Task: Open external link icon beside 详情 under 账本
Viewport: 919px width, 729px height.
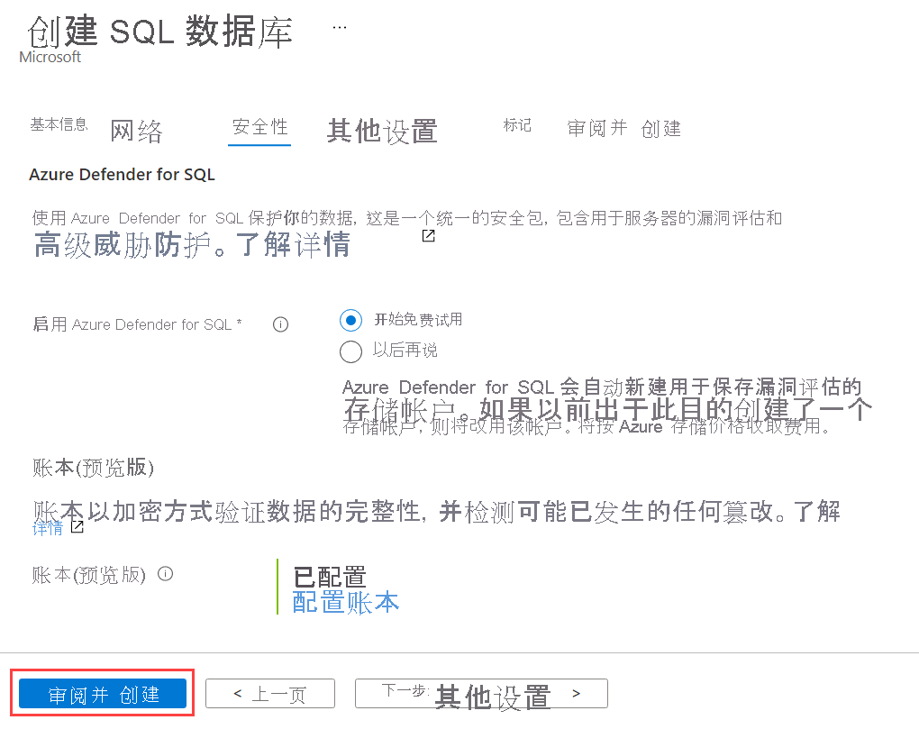Action: click(77, 527)
